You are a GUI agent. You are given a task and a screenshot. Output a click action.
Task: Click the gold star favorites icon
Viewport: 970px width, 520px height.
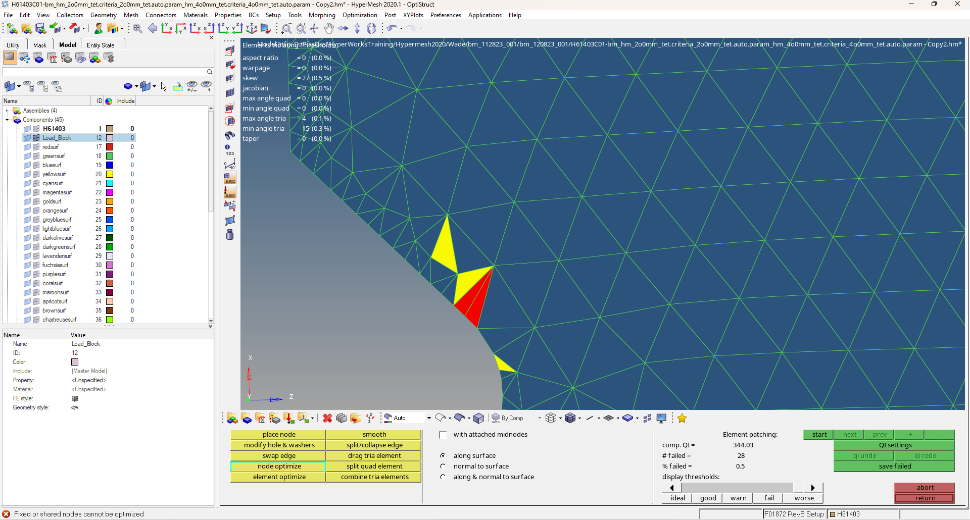click(682, 418)
